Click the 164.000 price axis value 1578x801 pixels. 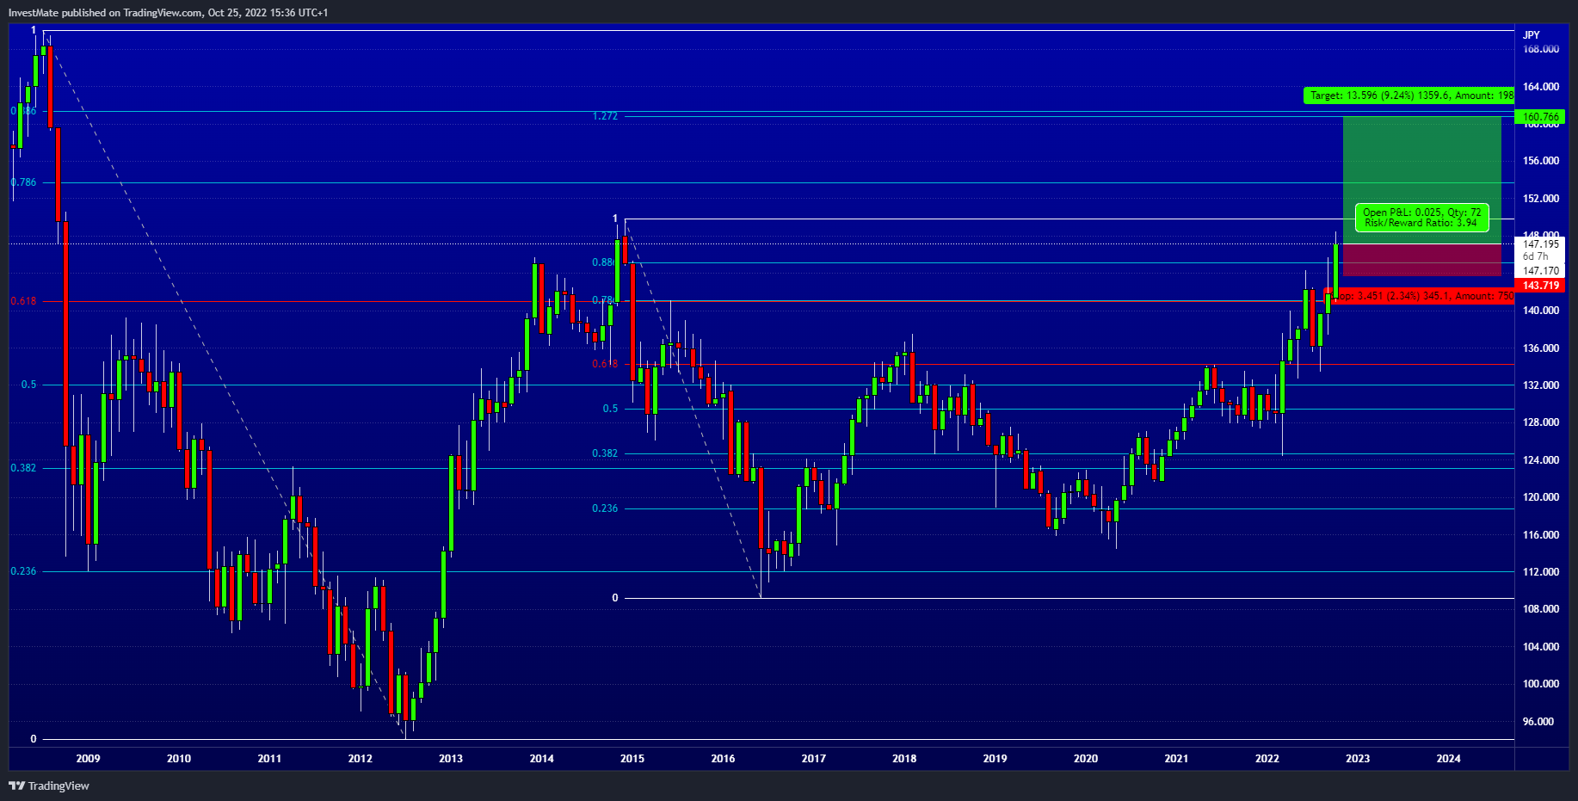point(1541,87)
